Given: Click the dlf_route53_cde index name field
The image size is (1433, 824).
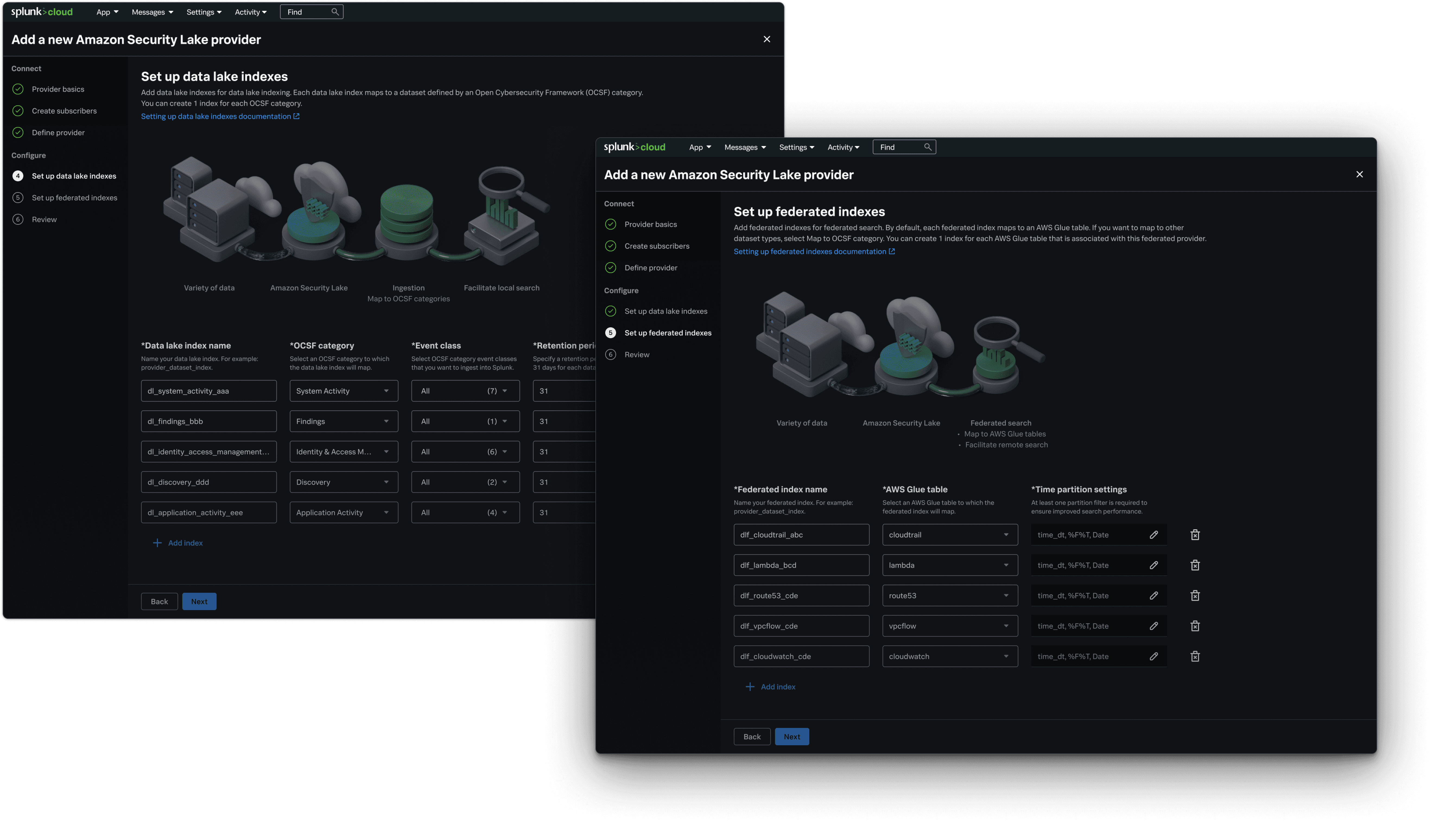Looking at the screenshot, I should click(801, 595).
